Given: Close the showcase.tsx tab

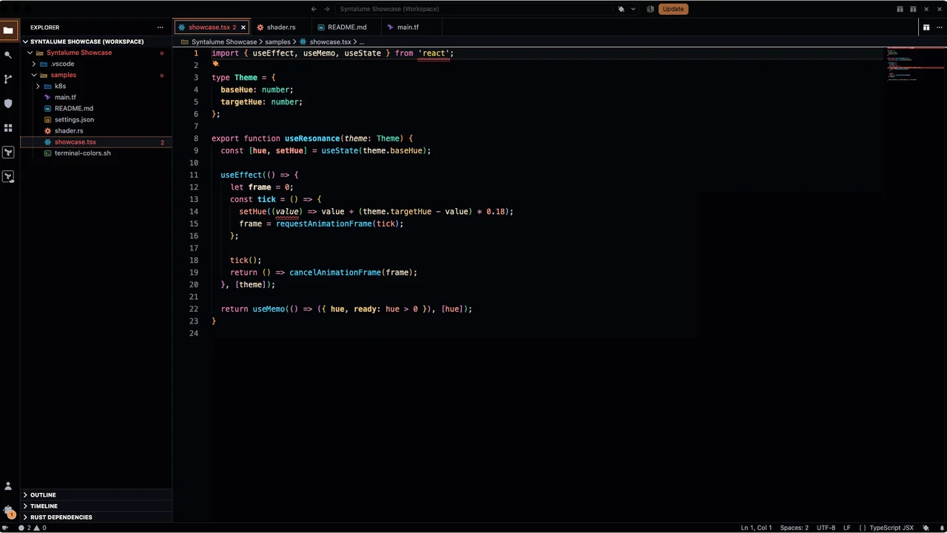Looking at the screenshot, I should tap(243, 27).
